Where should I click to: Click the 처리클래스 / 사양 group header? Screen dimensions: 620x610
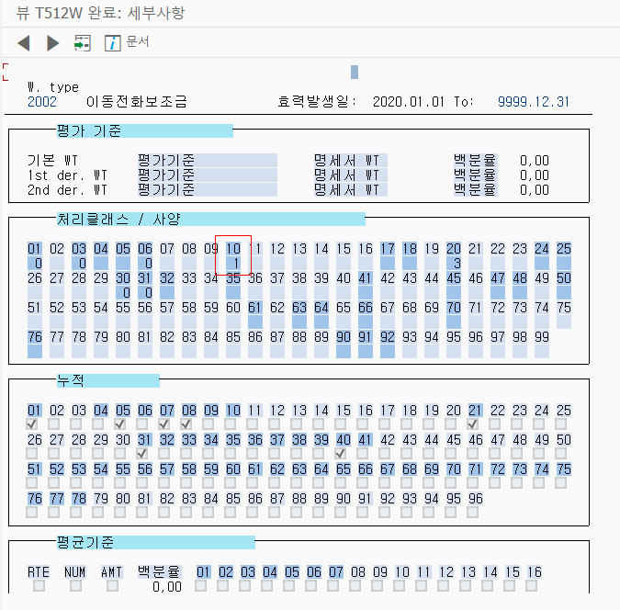(x=210, y=220)
